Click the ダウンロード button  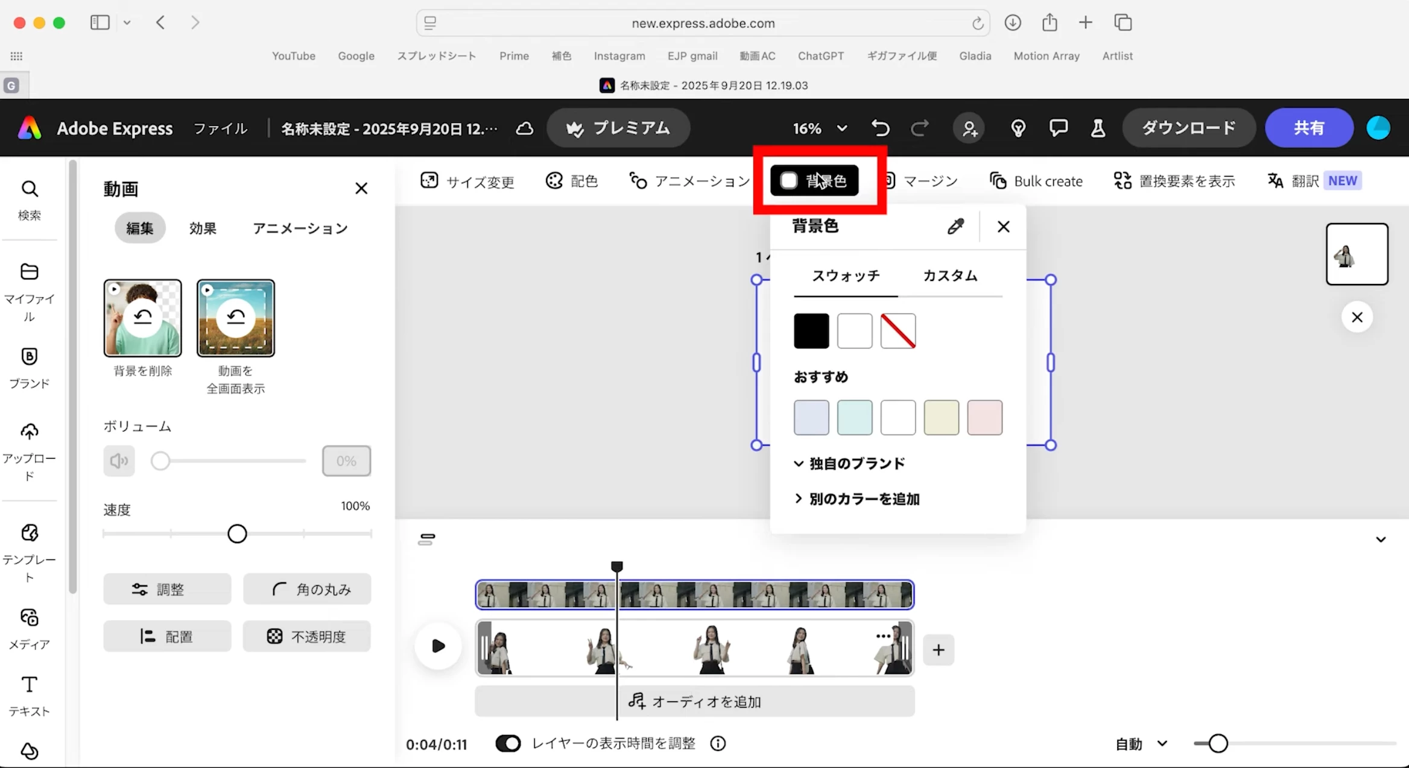point(1189,128)
